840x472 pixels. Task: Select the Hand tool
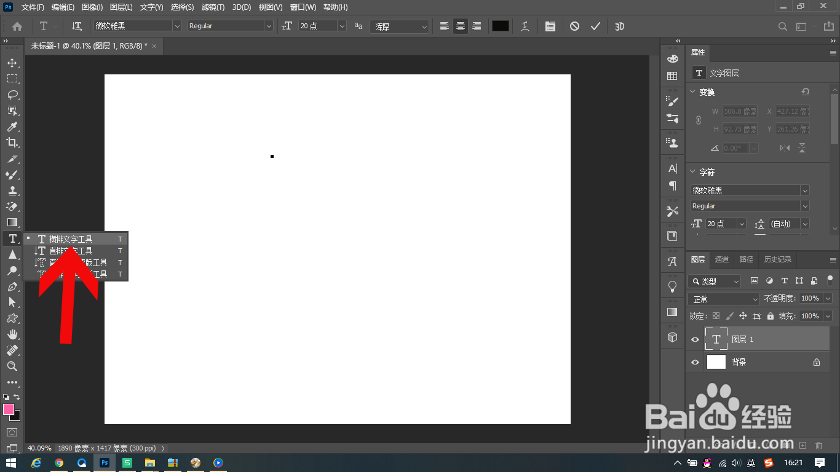tap(12, 334)
